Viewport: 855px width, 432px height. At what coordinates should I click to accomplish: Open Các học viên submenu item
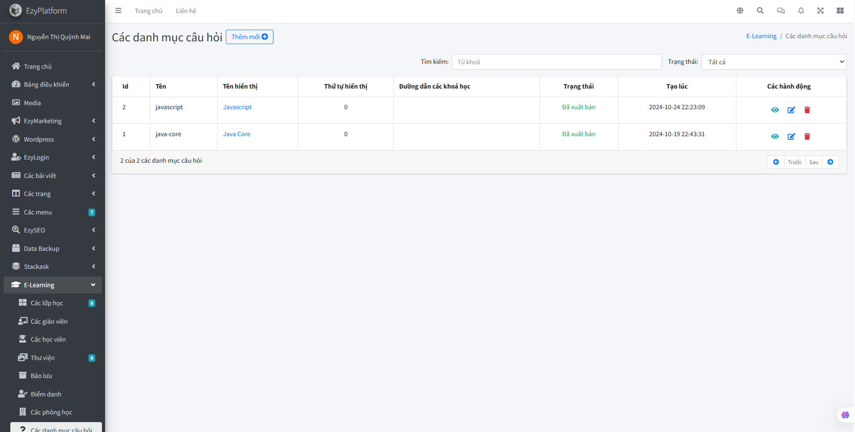coord(56,339)
